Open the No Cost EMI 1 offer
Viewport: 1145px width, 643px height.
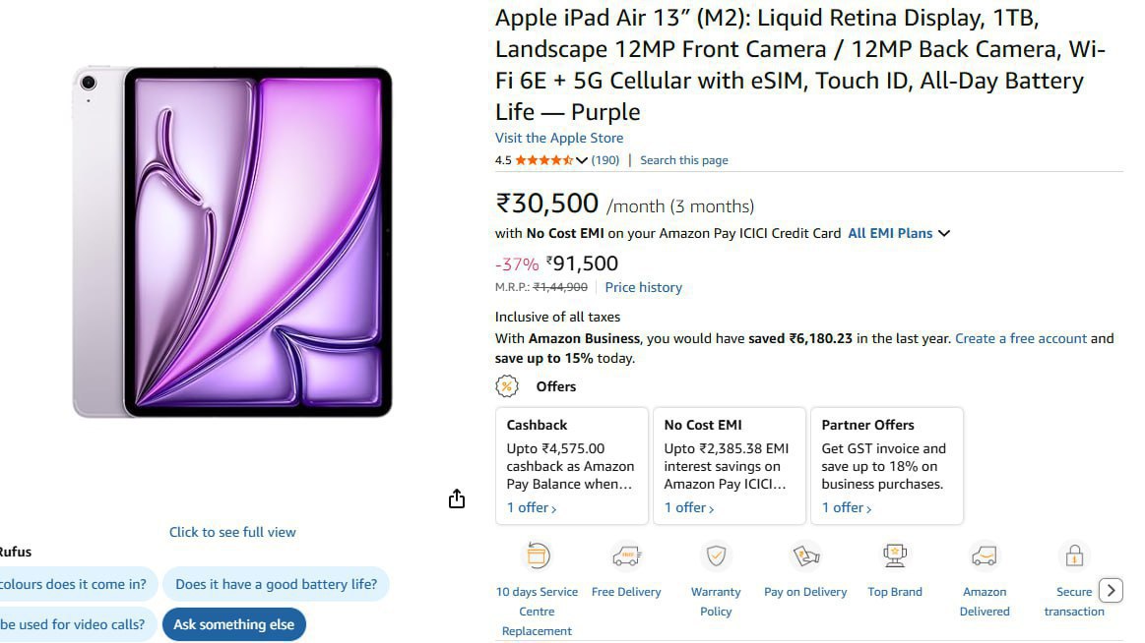pos(689,507)
